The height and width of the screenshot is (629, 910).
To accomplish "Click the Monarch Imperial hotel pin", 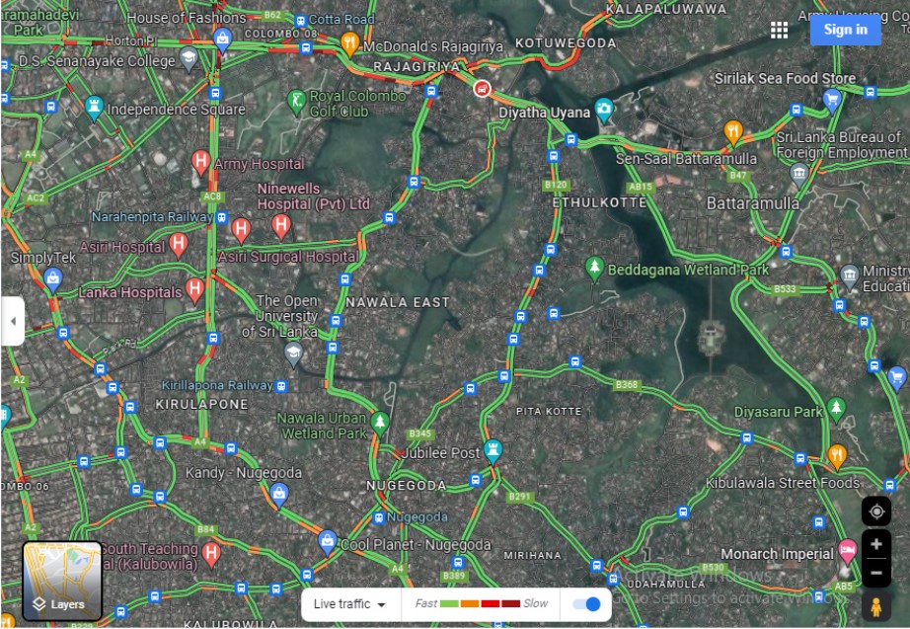I will coord(847,552).
